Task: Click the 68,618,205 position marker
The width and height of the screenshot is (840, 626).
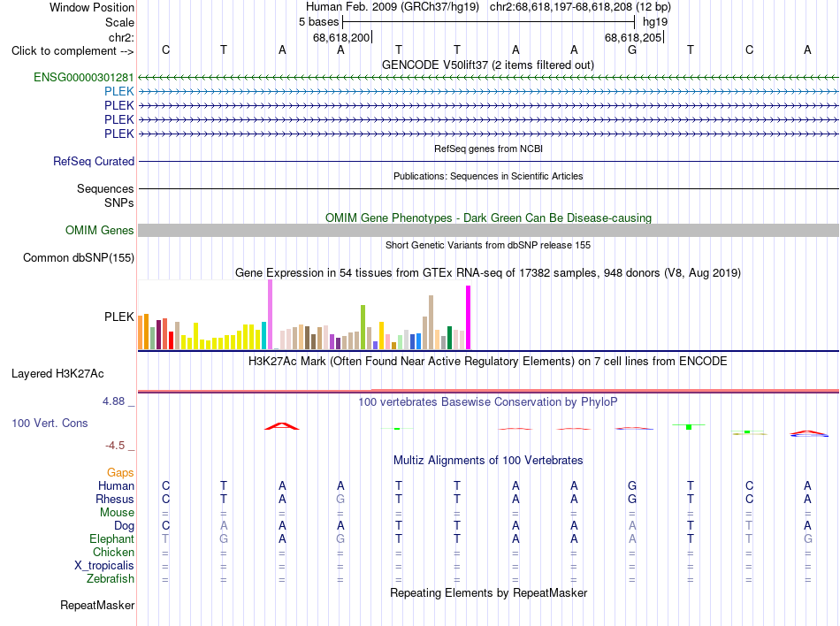Action: (633, 37)
